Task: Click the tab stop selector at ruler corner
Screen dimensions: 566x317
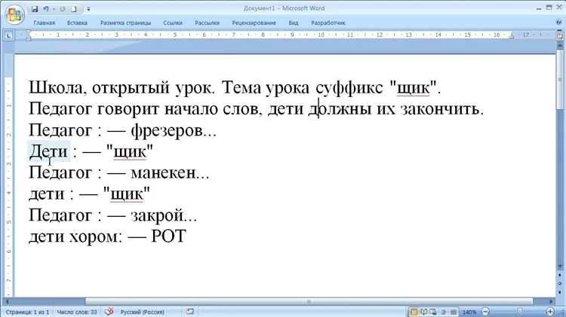Action: (8, 35)
